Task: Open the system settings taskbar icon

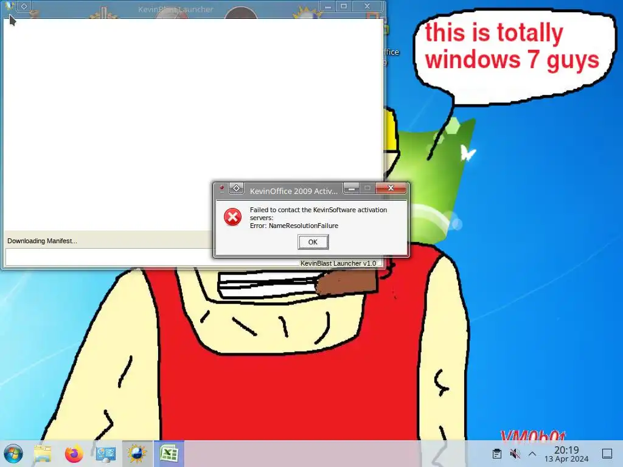Action: (x=106, y=454)
